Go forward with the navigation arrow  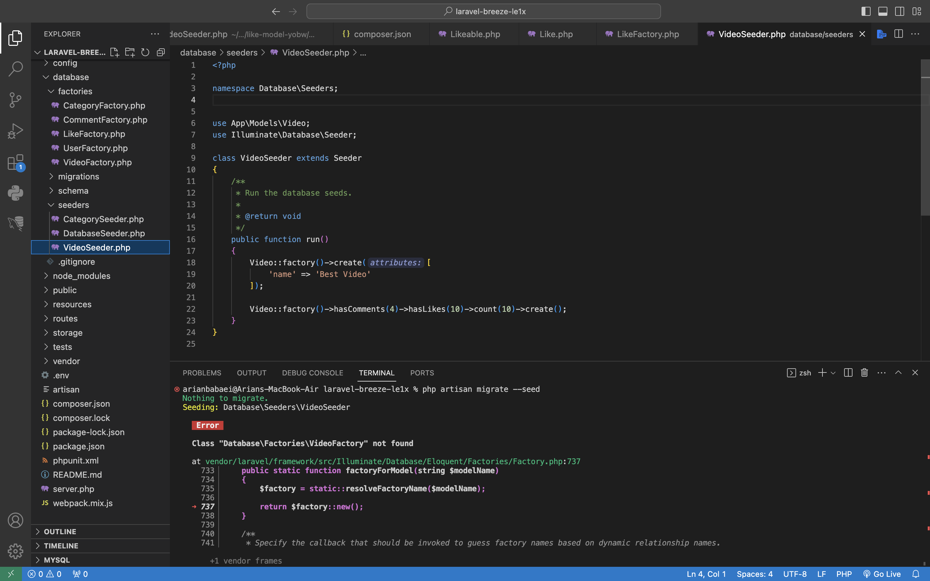pos(293,12)
